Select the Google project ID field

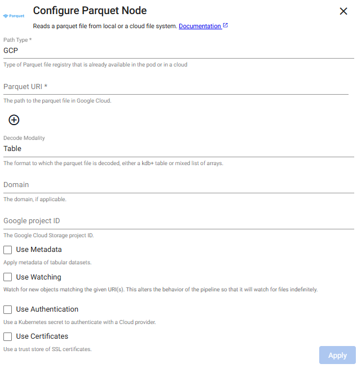point(179,221)
